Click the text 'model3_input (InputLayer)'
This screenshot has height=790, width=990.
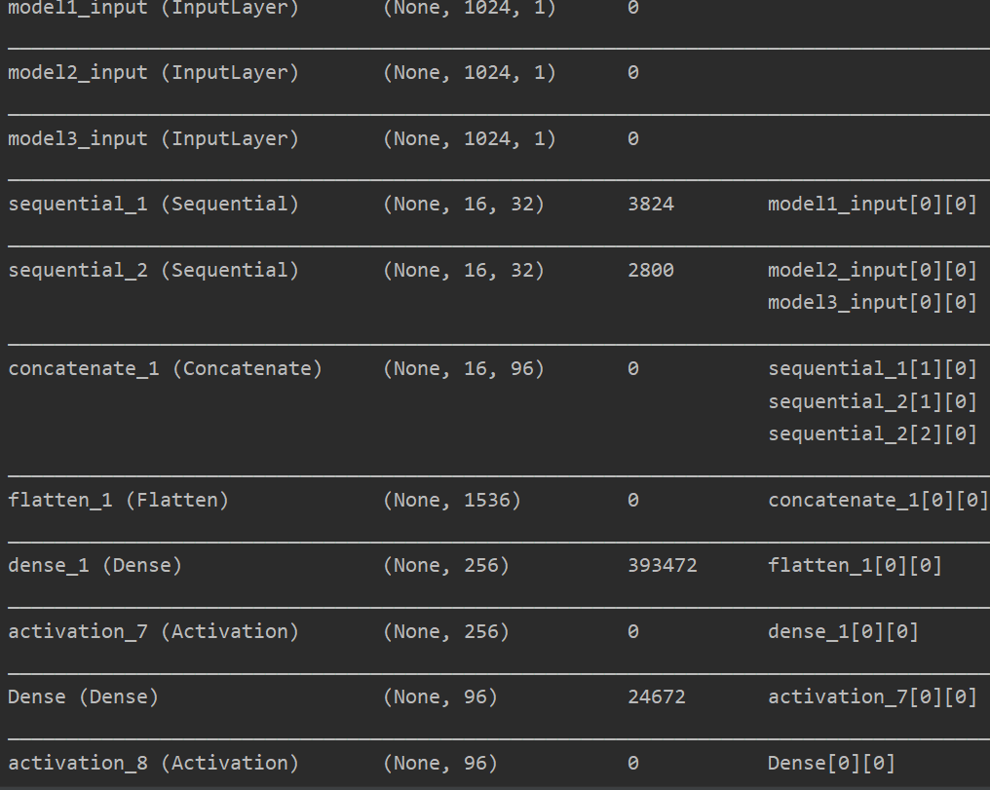153,138
